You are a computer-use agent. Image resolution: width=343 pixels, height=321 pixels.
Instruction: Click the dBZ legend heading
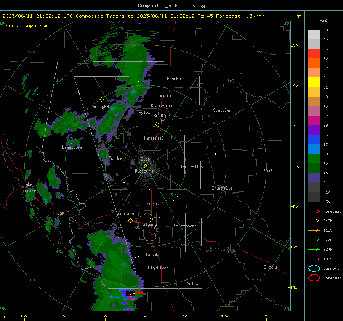323,20
